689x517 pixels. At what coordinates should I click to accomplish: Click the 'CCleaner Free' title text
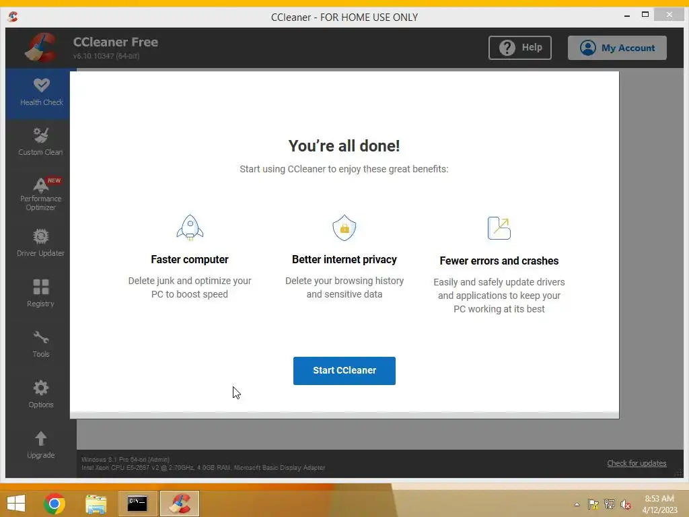[x=116, y=42]
